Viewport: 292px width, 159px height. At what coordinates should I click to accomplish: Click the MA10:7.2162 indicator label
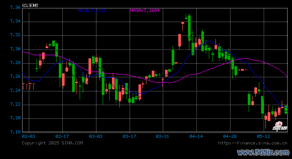[x=92, y=11]
